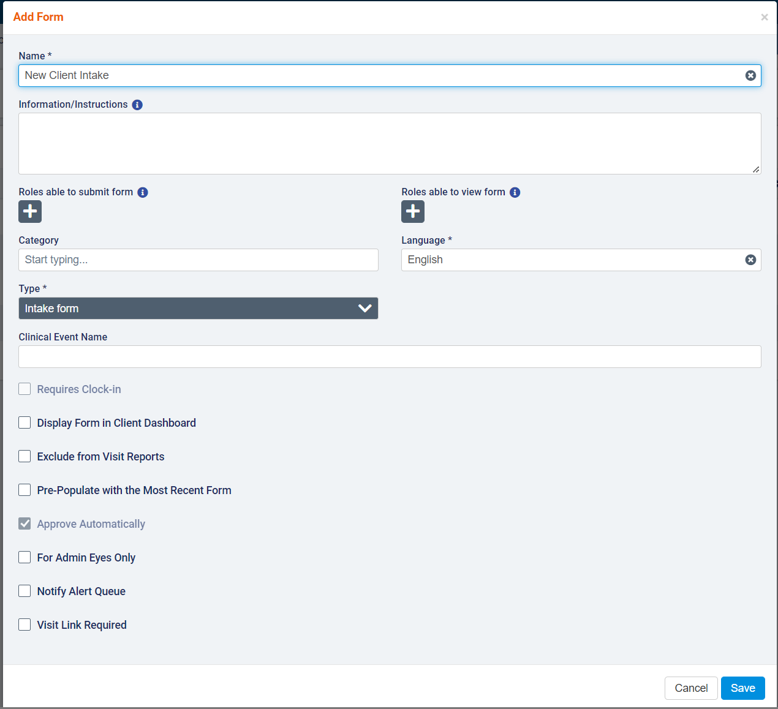Viewport: 778px width, 709px height.
Task: Close the Add Form dialog
Action: tap(764, 17)
